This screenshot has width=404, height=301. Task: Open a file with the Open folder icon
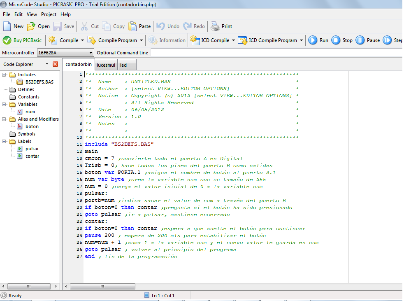coord(31,26)
